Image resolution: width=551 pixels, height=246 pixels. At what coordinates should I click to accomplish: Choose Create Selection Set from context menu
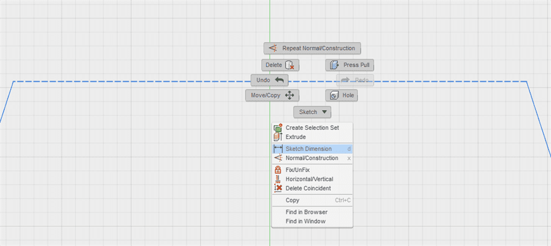313,128
